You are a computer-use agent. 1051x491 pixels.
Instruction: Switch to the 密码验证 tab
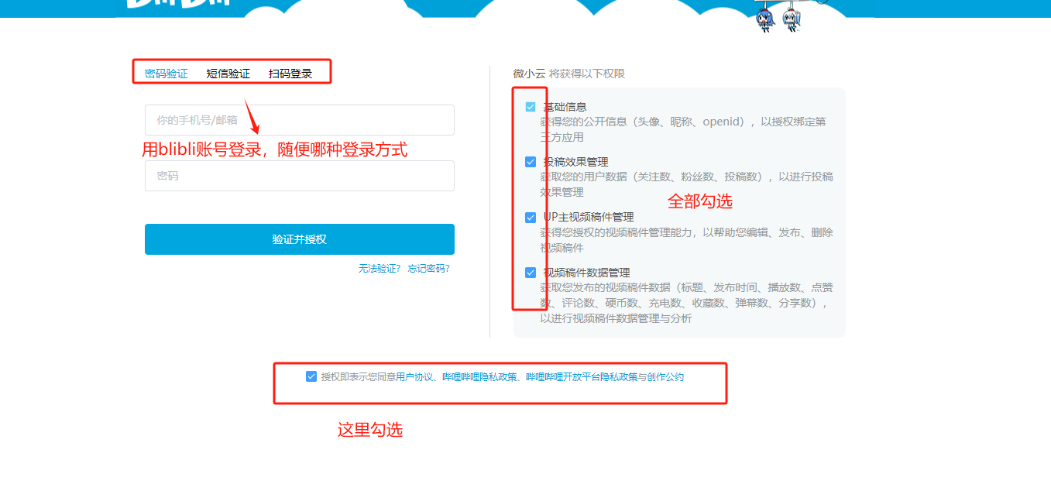167,74
